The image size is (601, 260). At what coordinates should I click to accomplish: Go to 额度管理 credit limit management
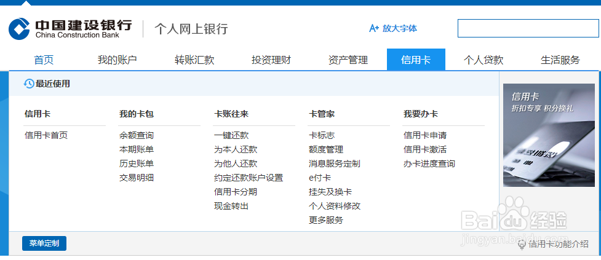click(326, 149)
